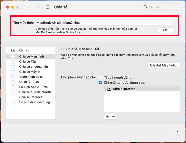Go forward with the right chevron

pos(38,7)
